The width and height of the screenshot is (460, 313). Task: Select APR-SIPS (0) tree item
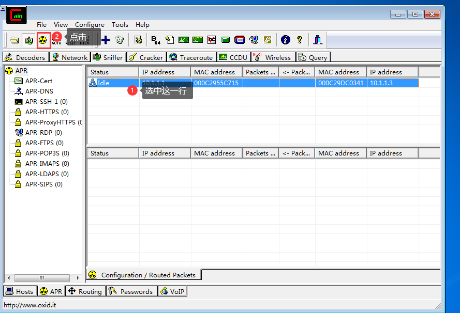click(x=43, y=184)
